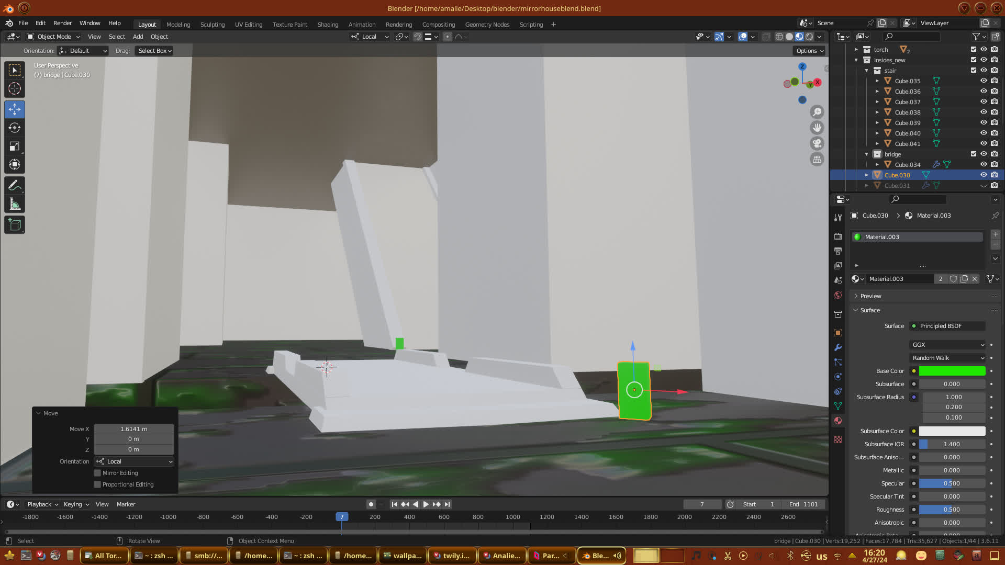The width and height of the screenshot is (1005, 565).
Task: Open the Render menu
Action: pyautogui.click(x=62, y=23)
